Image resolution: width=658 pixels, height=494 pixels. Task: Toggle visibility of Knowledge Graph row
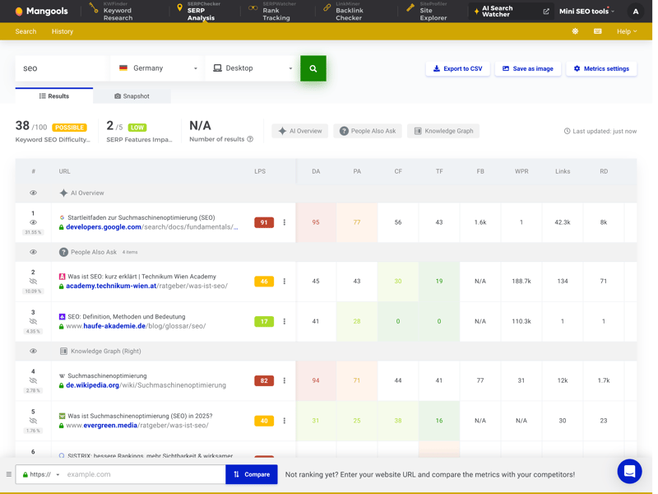click(34, 351)
